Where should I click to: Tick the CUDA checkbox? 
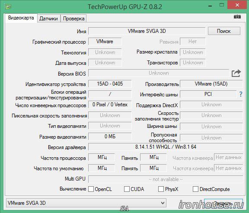[127, 189]
